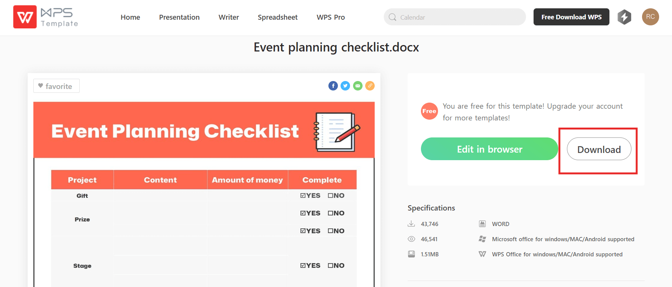The image size is (672, 287).
Task: Click the Download button
Action: pyautogui.click(x=599, y=149)
